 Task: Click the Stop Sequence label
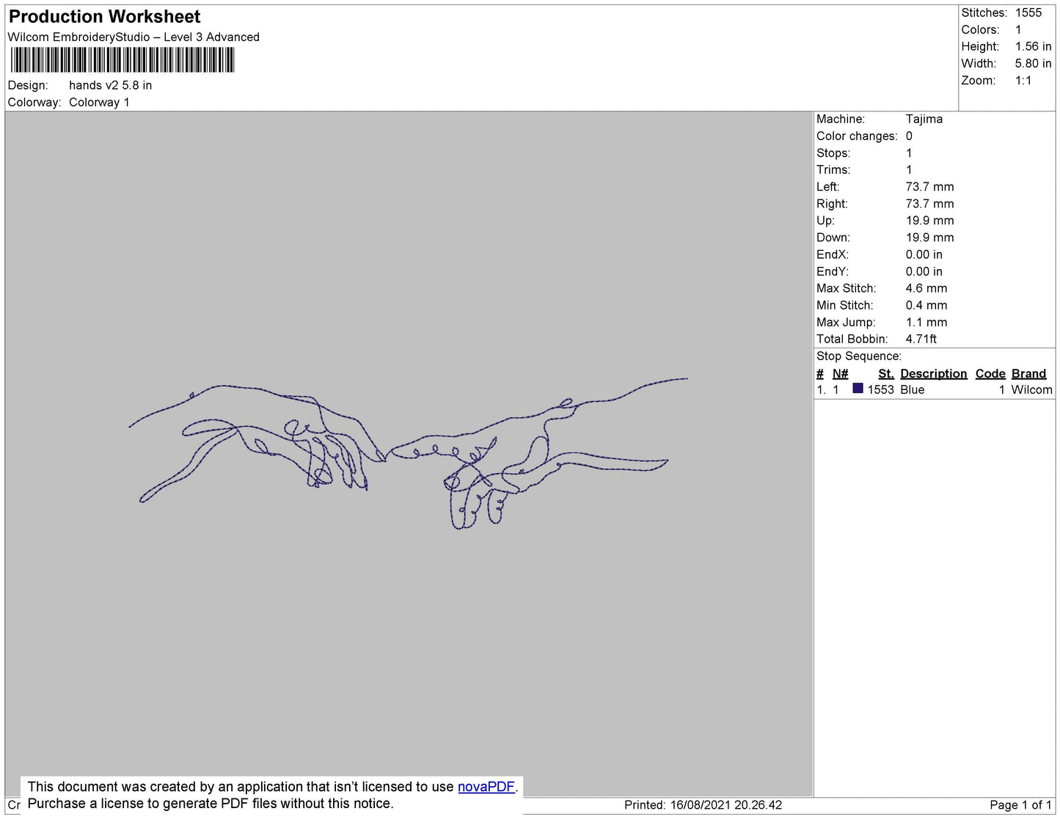pyautogui.click(x=859, y=356)
